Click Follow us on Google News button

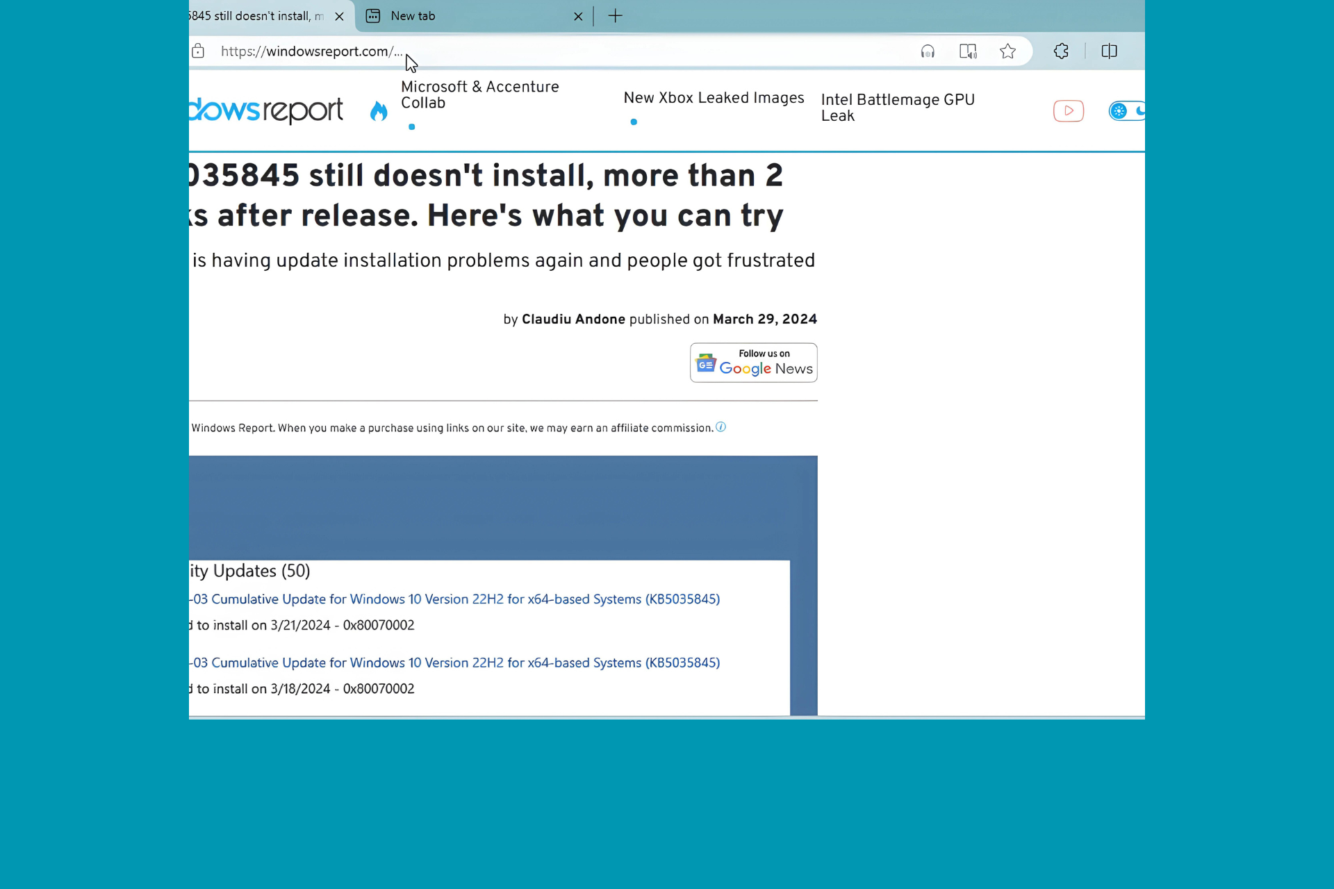tap(754, 363)
